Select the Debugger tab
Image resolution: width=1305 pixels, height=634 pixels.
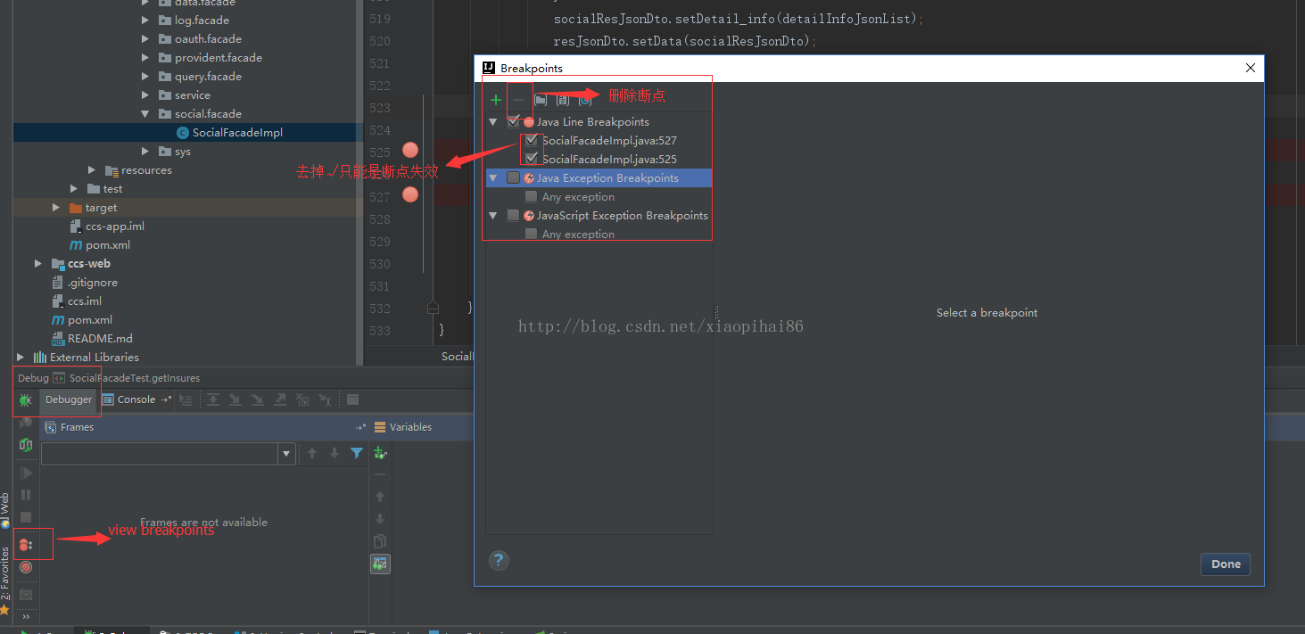point(69,399)
